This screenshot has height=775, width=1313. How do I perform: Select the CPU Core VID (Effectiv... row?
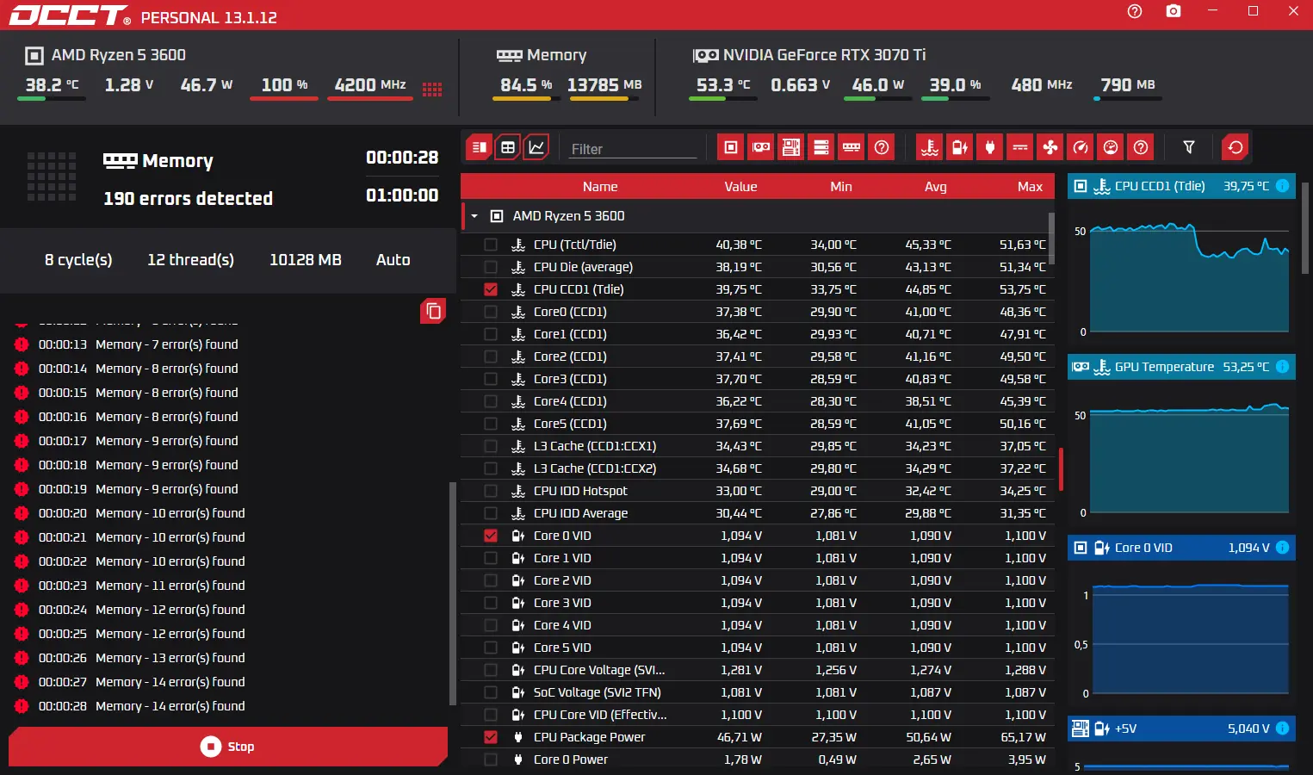[x=758, y=715]
